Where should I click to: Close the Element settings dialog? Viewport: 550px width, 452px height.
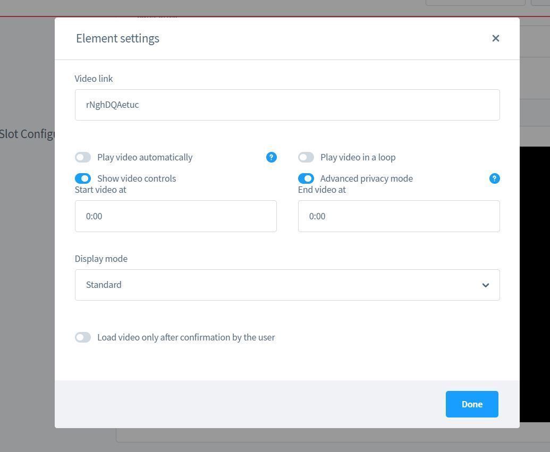tap(495, 38)
